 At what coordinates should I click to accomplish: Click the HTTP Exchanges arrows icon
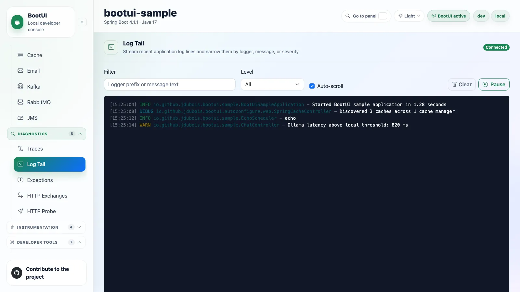[20, 195]
